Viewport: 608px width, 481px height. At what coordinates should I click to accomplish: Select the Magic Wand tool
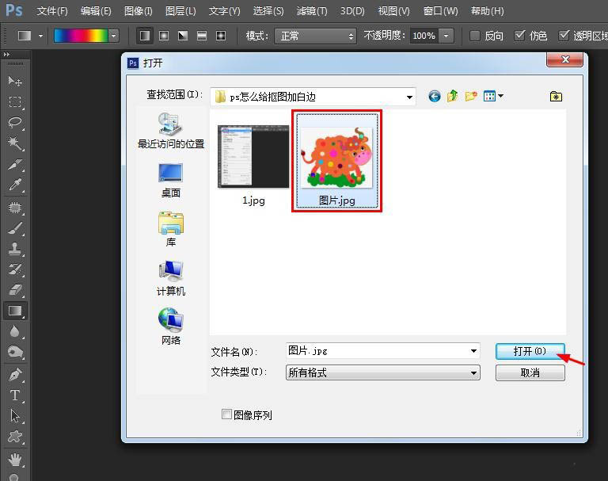coord(15,143)
